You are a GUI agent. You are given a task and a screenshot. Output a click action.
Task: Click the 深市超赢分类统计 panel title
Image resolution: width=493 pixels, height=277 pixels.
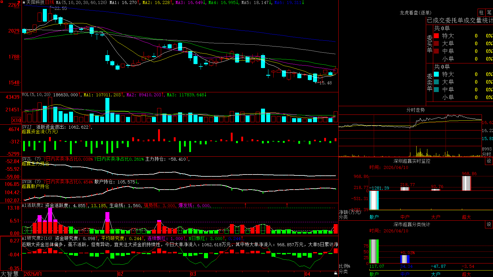coord(412,224)
